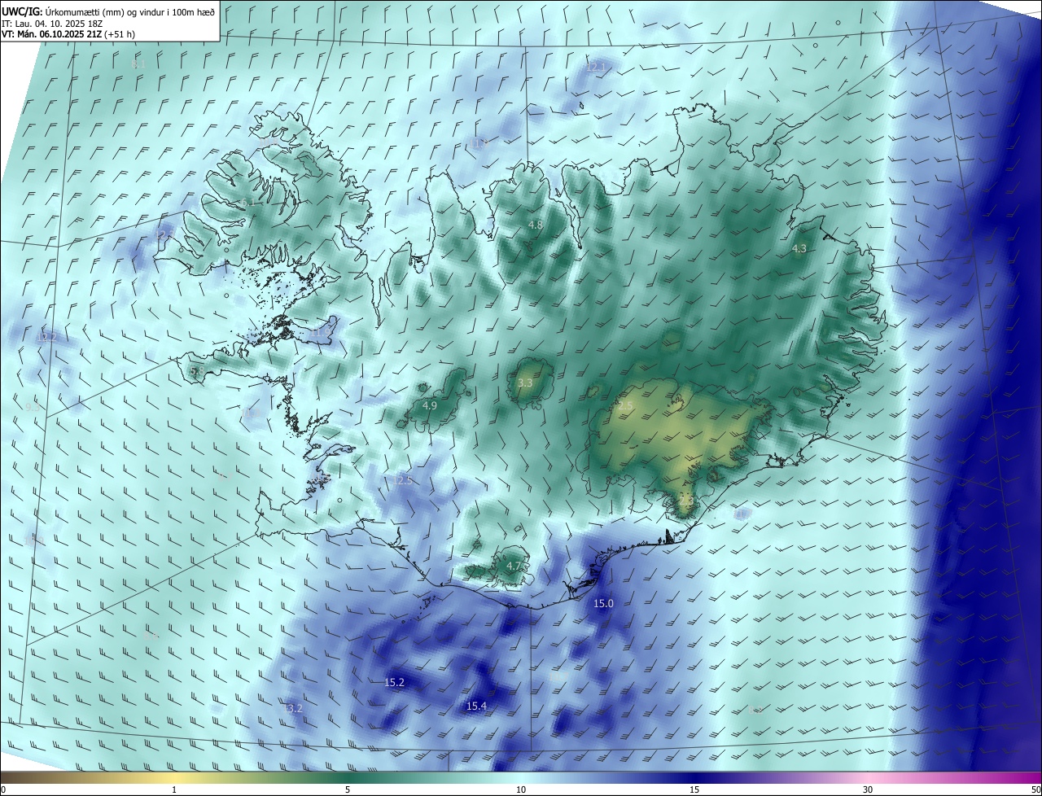
Task: Click the colorbar tick label 5
Action: click(348, 789)
